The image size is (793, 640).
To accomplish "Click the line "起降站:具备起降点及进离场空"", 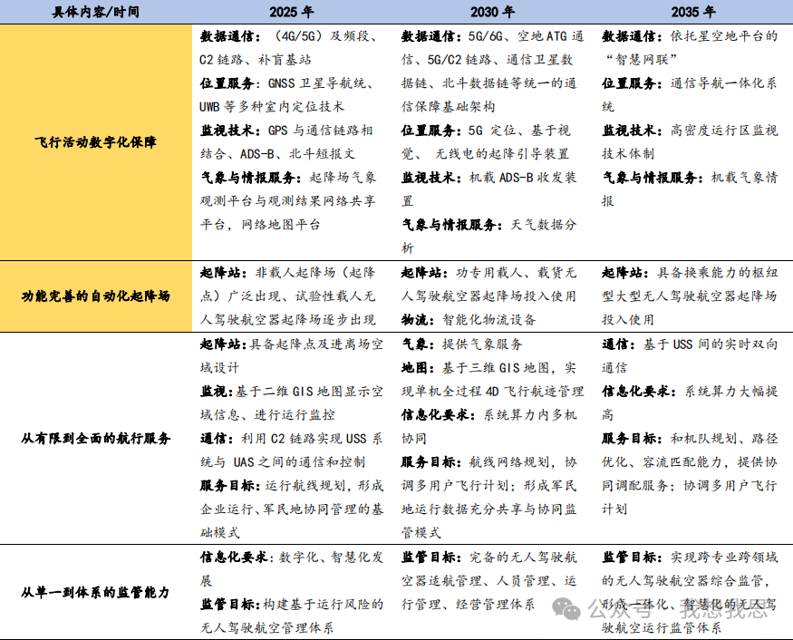I will click(x=292, y=344).
